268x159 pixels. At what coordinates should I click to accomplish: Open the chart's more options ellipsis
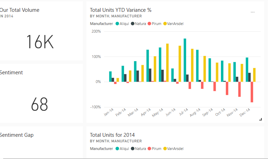tap(253, 12)
